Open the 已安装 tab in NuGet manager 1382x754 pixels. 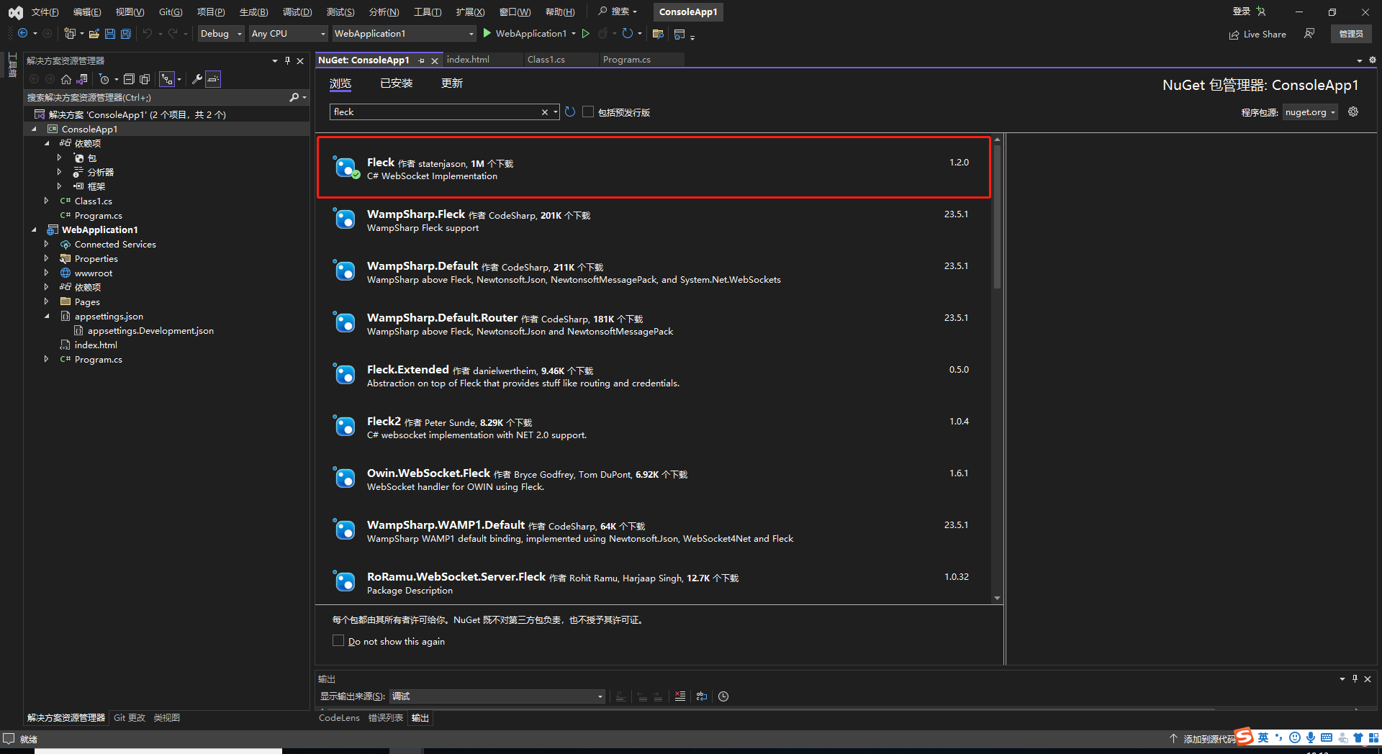pos(396,83)
